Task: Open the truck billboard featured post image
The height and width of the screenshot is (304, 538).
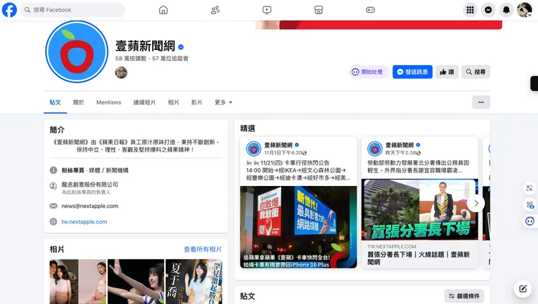Action: 298,227
